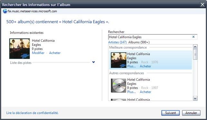The height and width of the screenshot is (120, 207).
Task: Click the scrollbar down arrow in results
Action: click(x=195, y=98)
